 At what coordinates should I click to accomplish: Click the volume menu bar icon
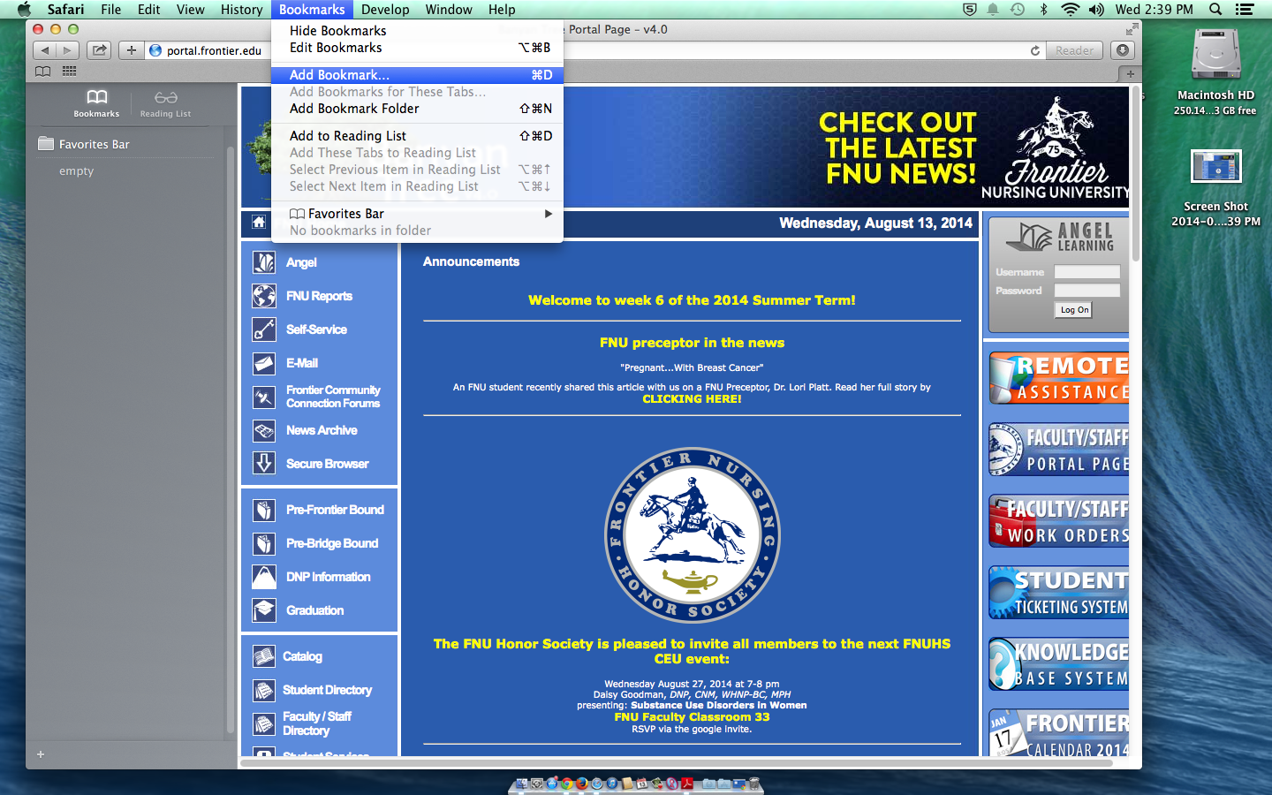1096,10
